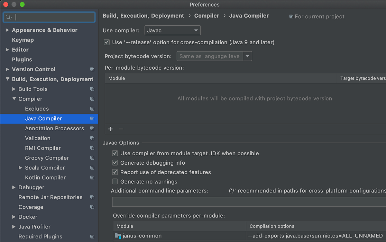This screenshot has width=386, height=242.
Task: Click the settings icon beside Kotlin Compiler
Action: tap(92, 177)
